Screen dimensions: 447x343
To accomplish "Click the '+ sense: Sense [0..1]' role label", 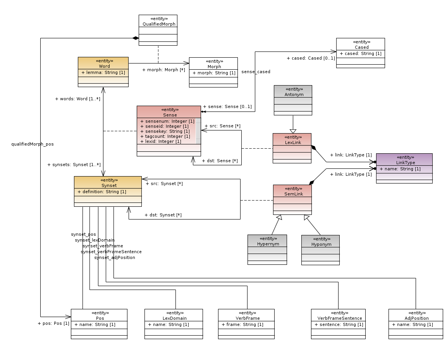I will click(x=227, y=106).
